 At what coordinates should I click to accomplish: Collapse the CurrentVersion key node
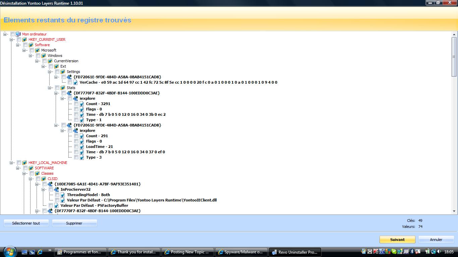[x=37, y=61]
